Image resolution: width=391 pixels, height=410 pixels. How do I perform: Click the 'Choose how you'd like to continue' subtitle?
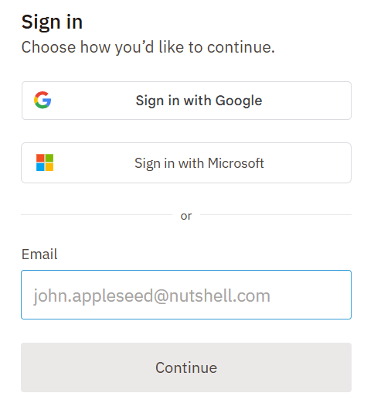click(x=148, y=47)
